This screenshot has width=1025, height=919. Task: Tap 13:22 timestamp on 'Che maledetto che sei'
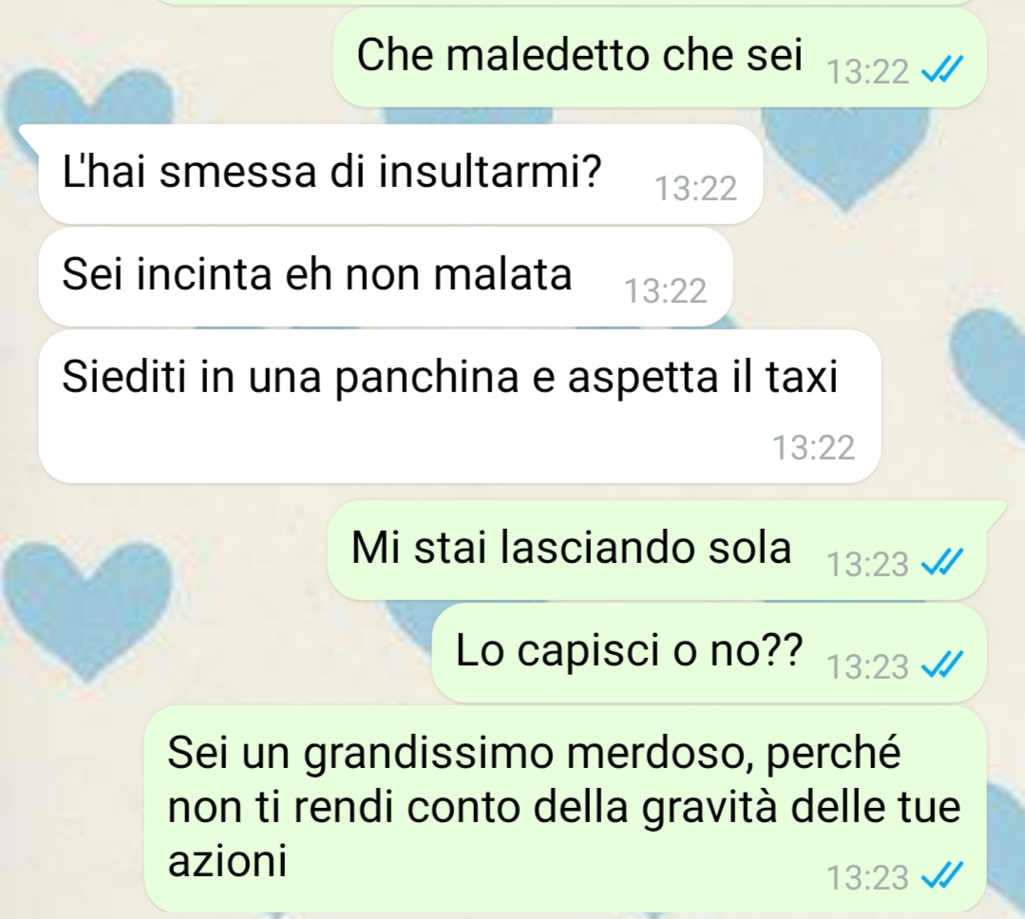[867, 72]
